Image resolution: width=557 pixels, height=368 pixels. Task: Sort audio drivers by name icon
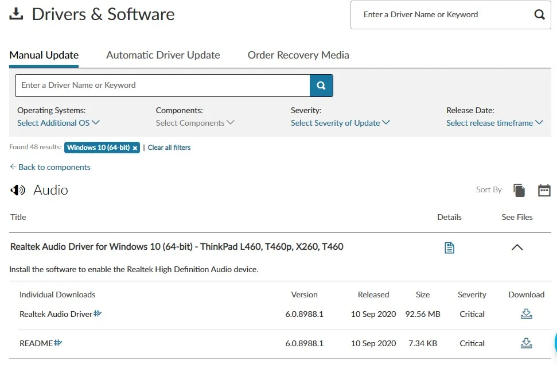tap(519, 190)
